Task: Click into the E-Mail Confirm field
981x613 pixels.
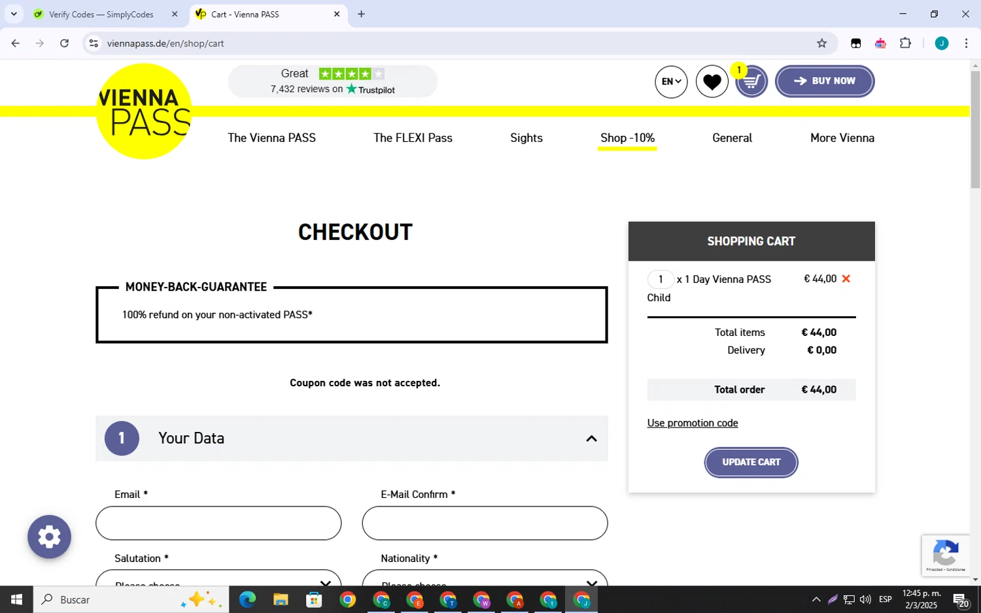Action: pyautogui.click(x=485, y=523)
